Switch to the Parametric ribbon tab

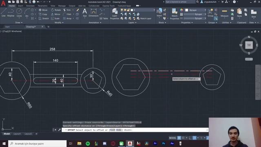(x=42, y=6)
